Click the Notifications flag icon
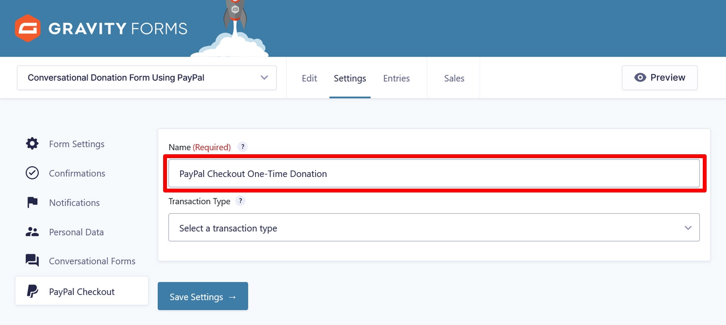Viewport: 726px width, 325px height. tap(32, 203)
